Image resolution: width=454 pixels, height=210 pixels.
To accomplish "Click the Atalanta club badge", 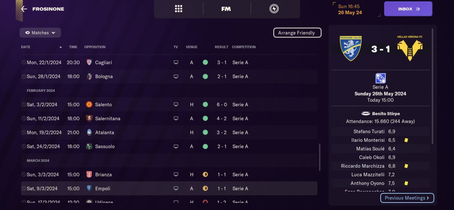I will [x=89, y=133].
